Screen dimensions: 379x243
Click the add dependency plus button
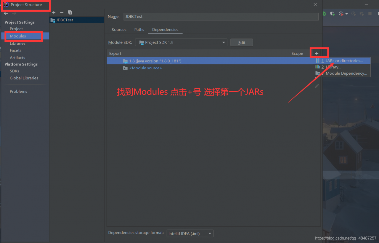point(317,53)
